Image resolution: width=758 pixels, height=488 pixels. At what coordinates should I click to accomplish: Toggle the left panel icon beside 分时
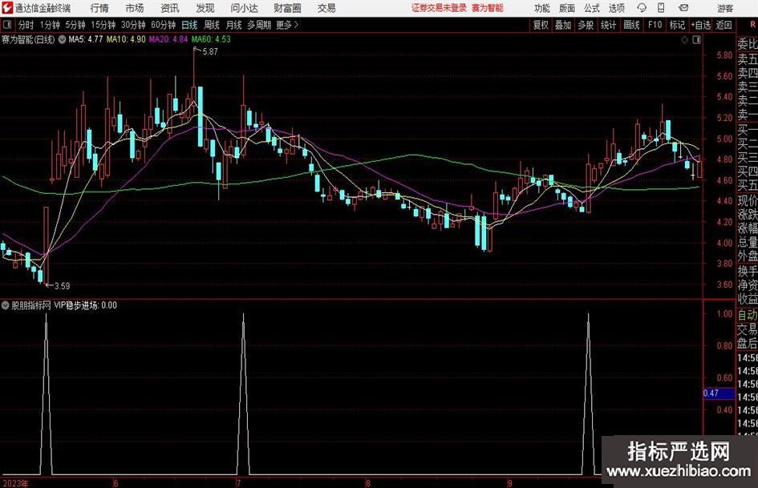pyautogui.click(x=7, y=25)
